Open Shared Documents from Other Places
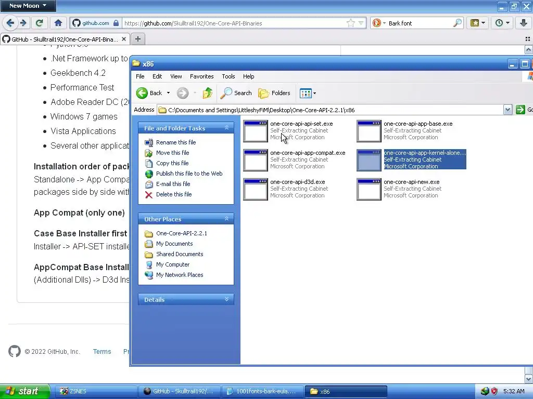The height and width of the screenshot is (399, 533). [x=180, y=254]
